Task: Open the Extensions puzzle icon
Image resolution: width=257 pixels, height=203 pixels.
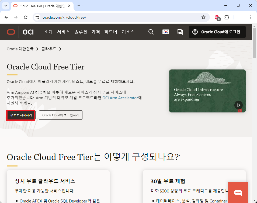Action: point(227,17)
